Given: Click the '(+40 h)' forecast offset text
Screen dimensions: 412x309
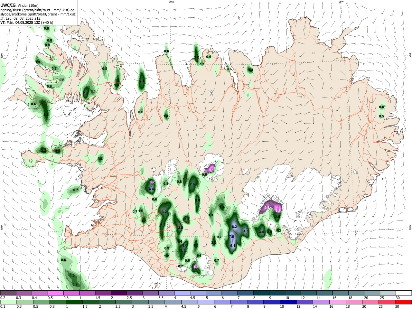Looking at the screenshot, I should [47, 23].
